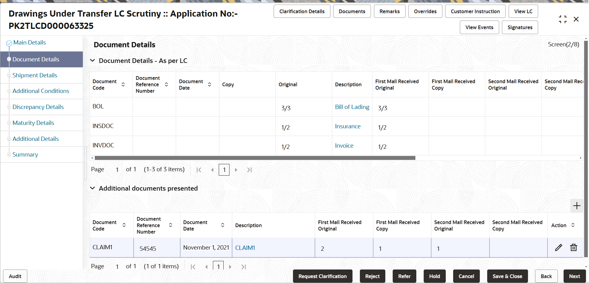Viewport: 589px width, 283px height.
Task: Open the Bill of Lading description link
Action: click(x=352, y=107)
